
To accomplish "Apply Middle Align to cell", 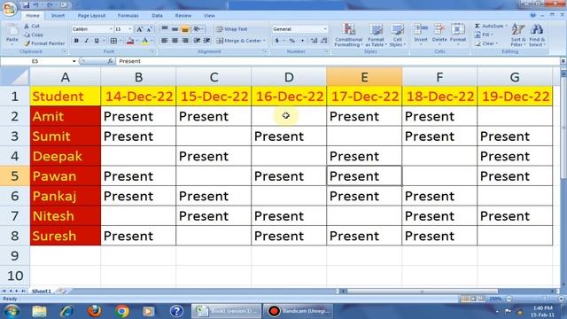I will 175,29.
